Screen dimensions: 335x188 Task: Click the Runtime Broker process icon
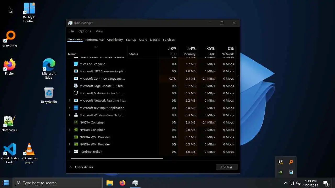(76, 151)
